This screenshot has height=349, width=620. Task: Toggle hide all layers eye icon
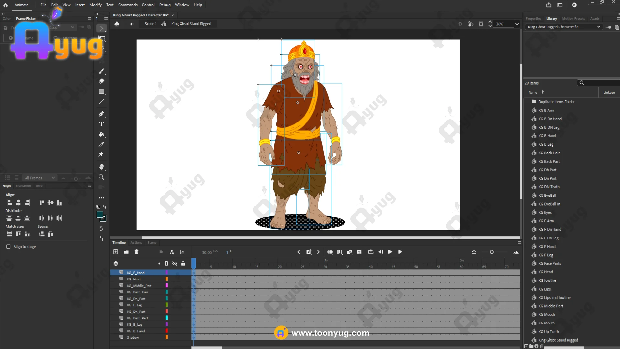[x=175, y=264]
